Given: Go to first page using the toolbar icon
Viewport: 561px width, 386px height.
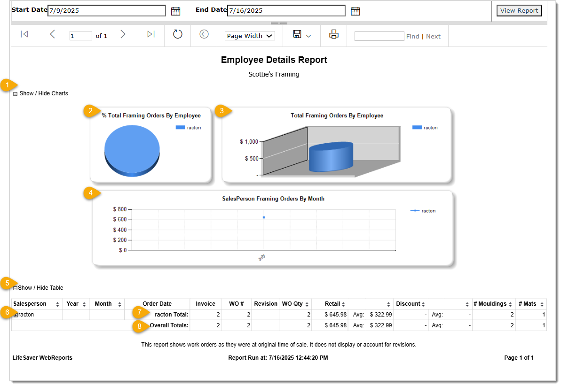Looking at the screenshot, I should pos(24,34).
